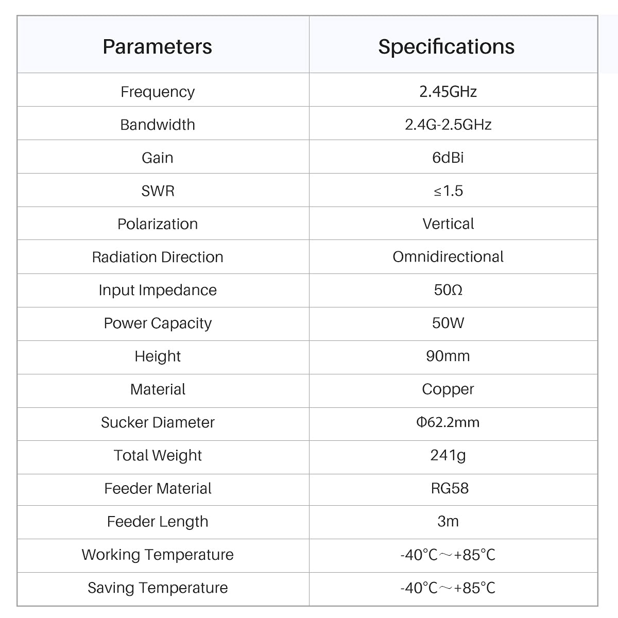
Task: Select the Vertical polarization value
Action: 448,224
